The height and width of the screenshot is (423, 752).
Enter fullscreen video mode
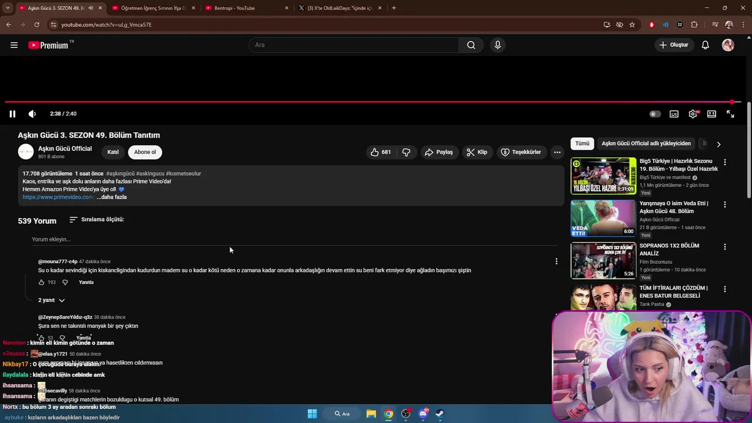tap(730, 114)
